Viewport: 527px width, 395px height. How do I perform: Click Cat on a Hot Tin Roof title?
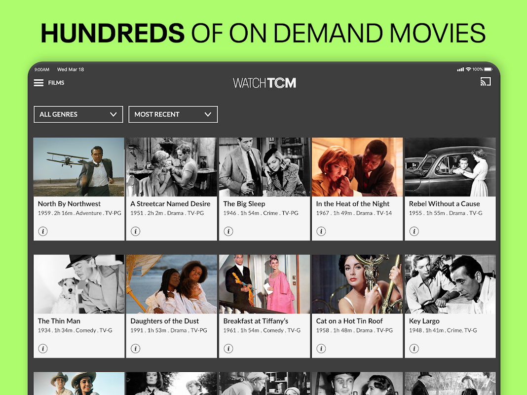(349, 321)
